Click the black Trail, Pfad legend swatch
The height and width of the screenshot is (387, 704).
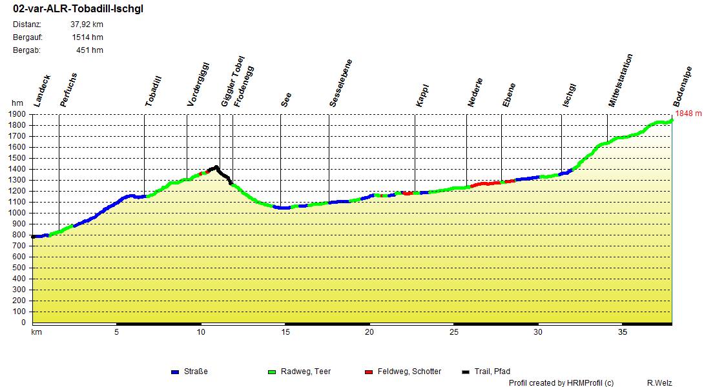coord(466,372)
